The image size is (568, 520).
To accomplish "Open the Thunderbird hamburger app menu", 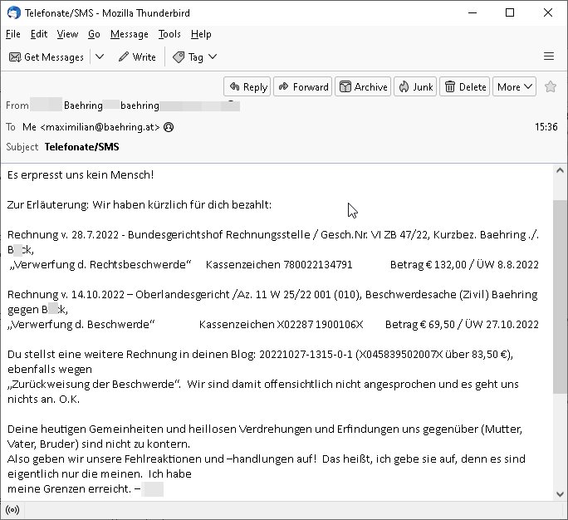I will 548,57.
